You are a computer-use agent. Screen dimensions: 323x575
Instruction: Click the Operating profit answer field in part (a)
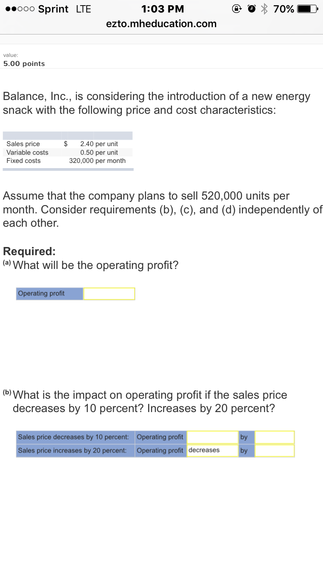(109, 294)
